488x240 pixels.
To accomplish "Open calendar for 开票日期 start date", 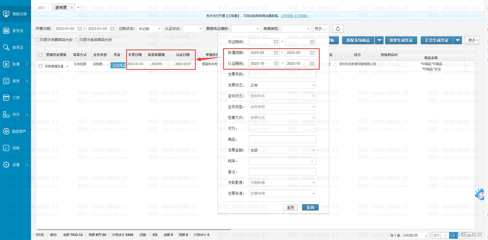I will pyautogui.click(x=80, y=29).
